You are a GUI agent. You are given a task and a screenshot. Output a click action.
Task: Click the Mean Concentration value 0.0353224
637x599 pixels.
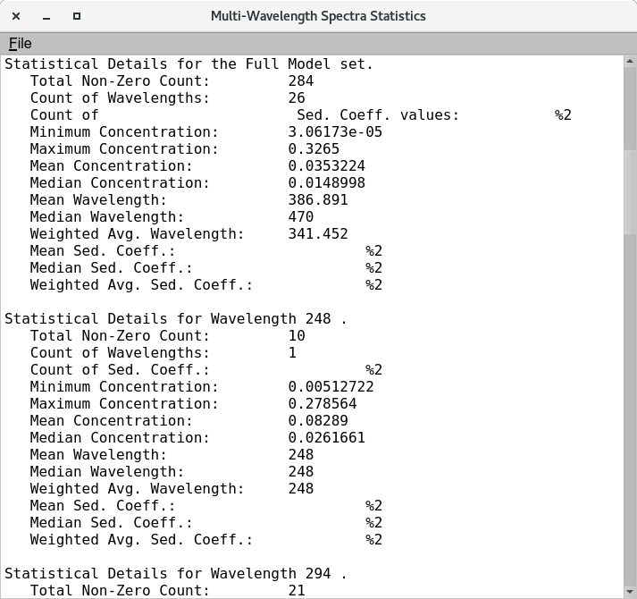tap(327, 166)
